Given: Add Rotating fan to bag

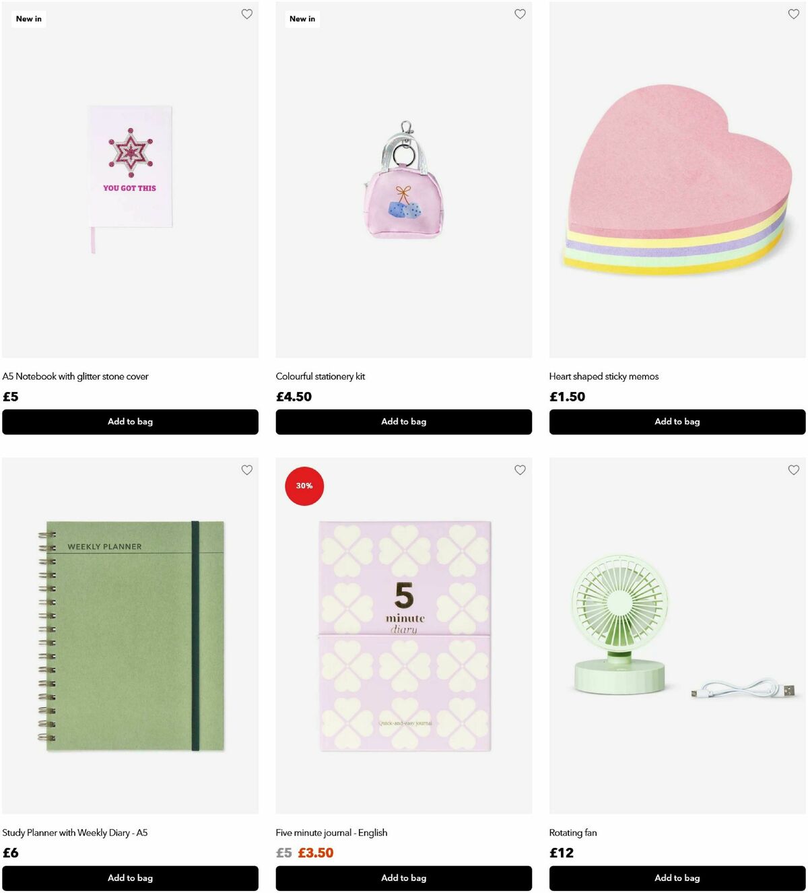Looking at the screenshot, I should (x=677, y=878).
